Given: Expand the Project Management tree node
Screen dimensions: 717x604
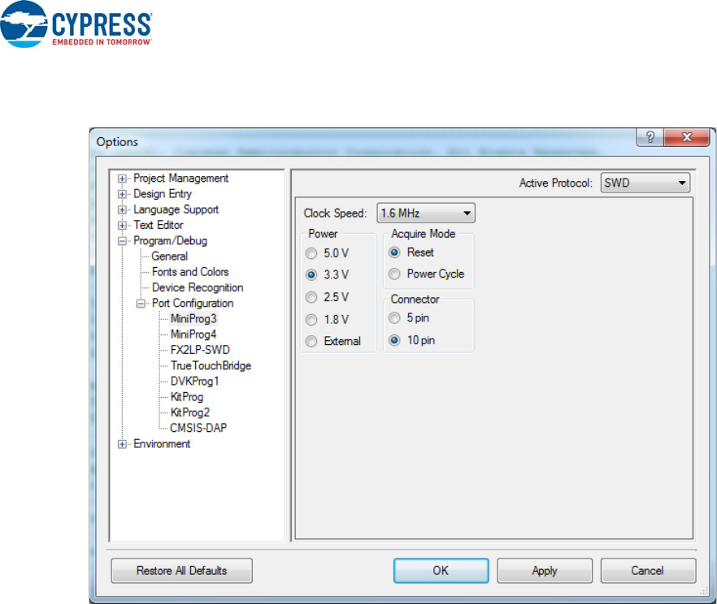Looking at the screenshot, I should click(123, 179).
